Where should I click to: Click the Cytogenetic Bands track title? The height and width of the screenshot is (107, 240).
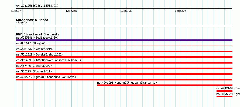tap(32, 20)
